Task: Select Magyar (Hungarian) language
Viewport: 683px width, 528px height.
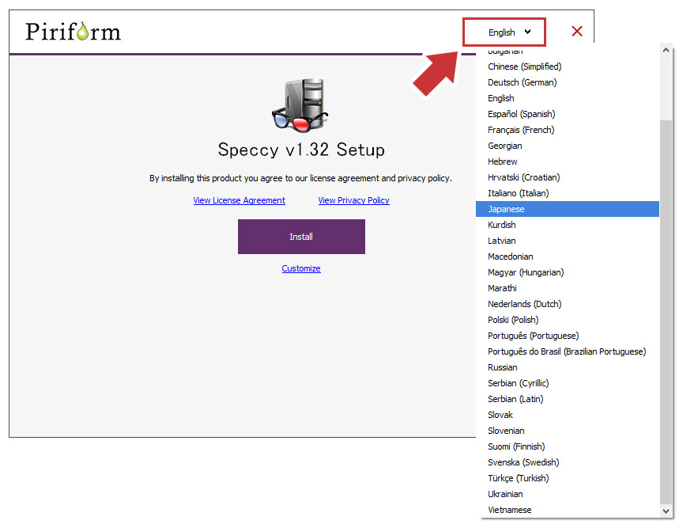Action: coord(568,272)
